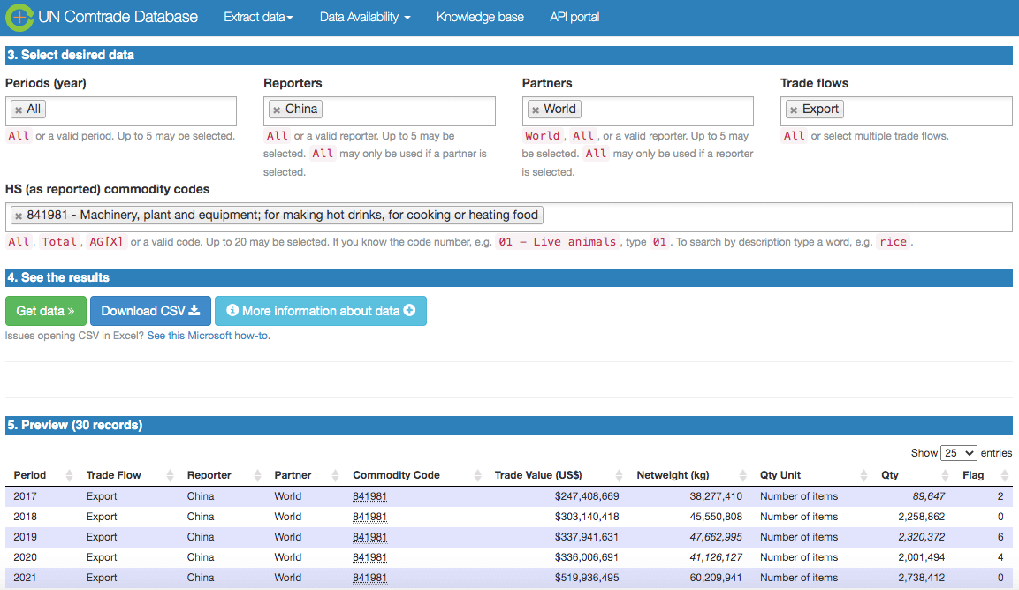Click the UN Comtrade logo icon
1019x590 pixels.
19,17
